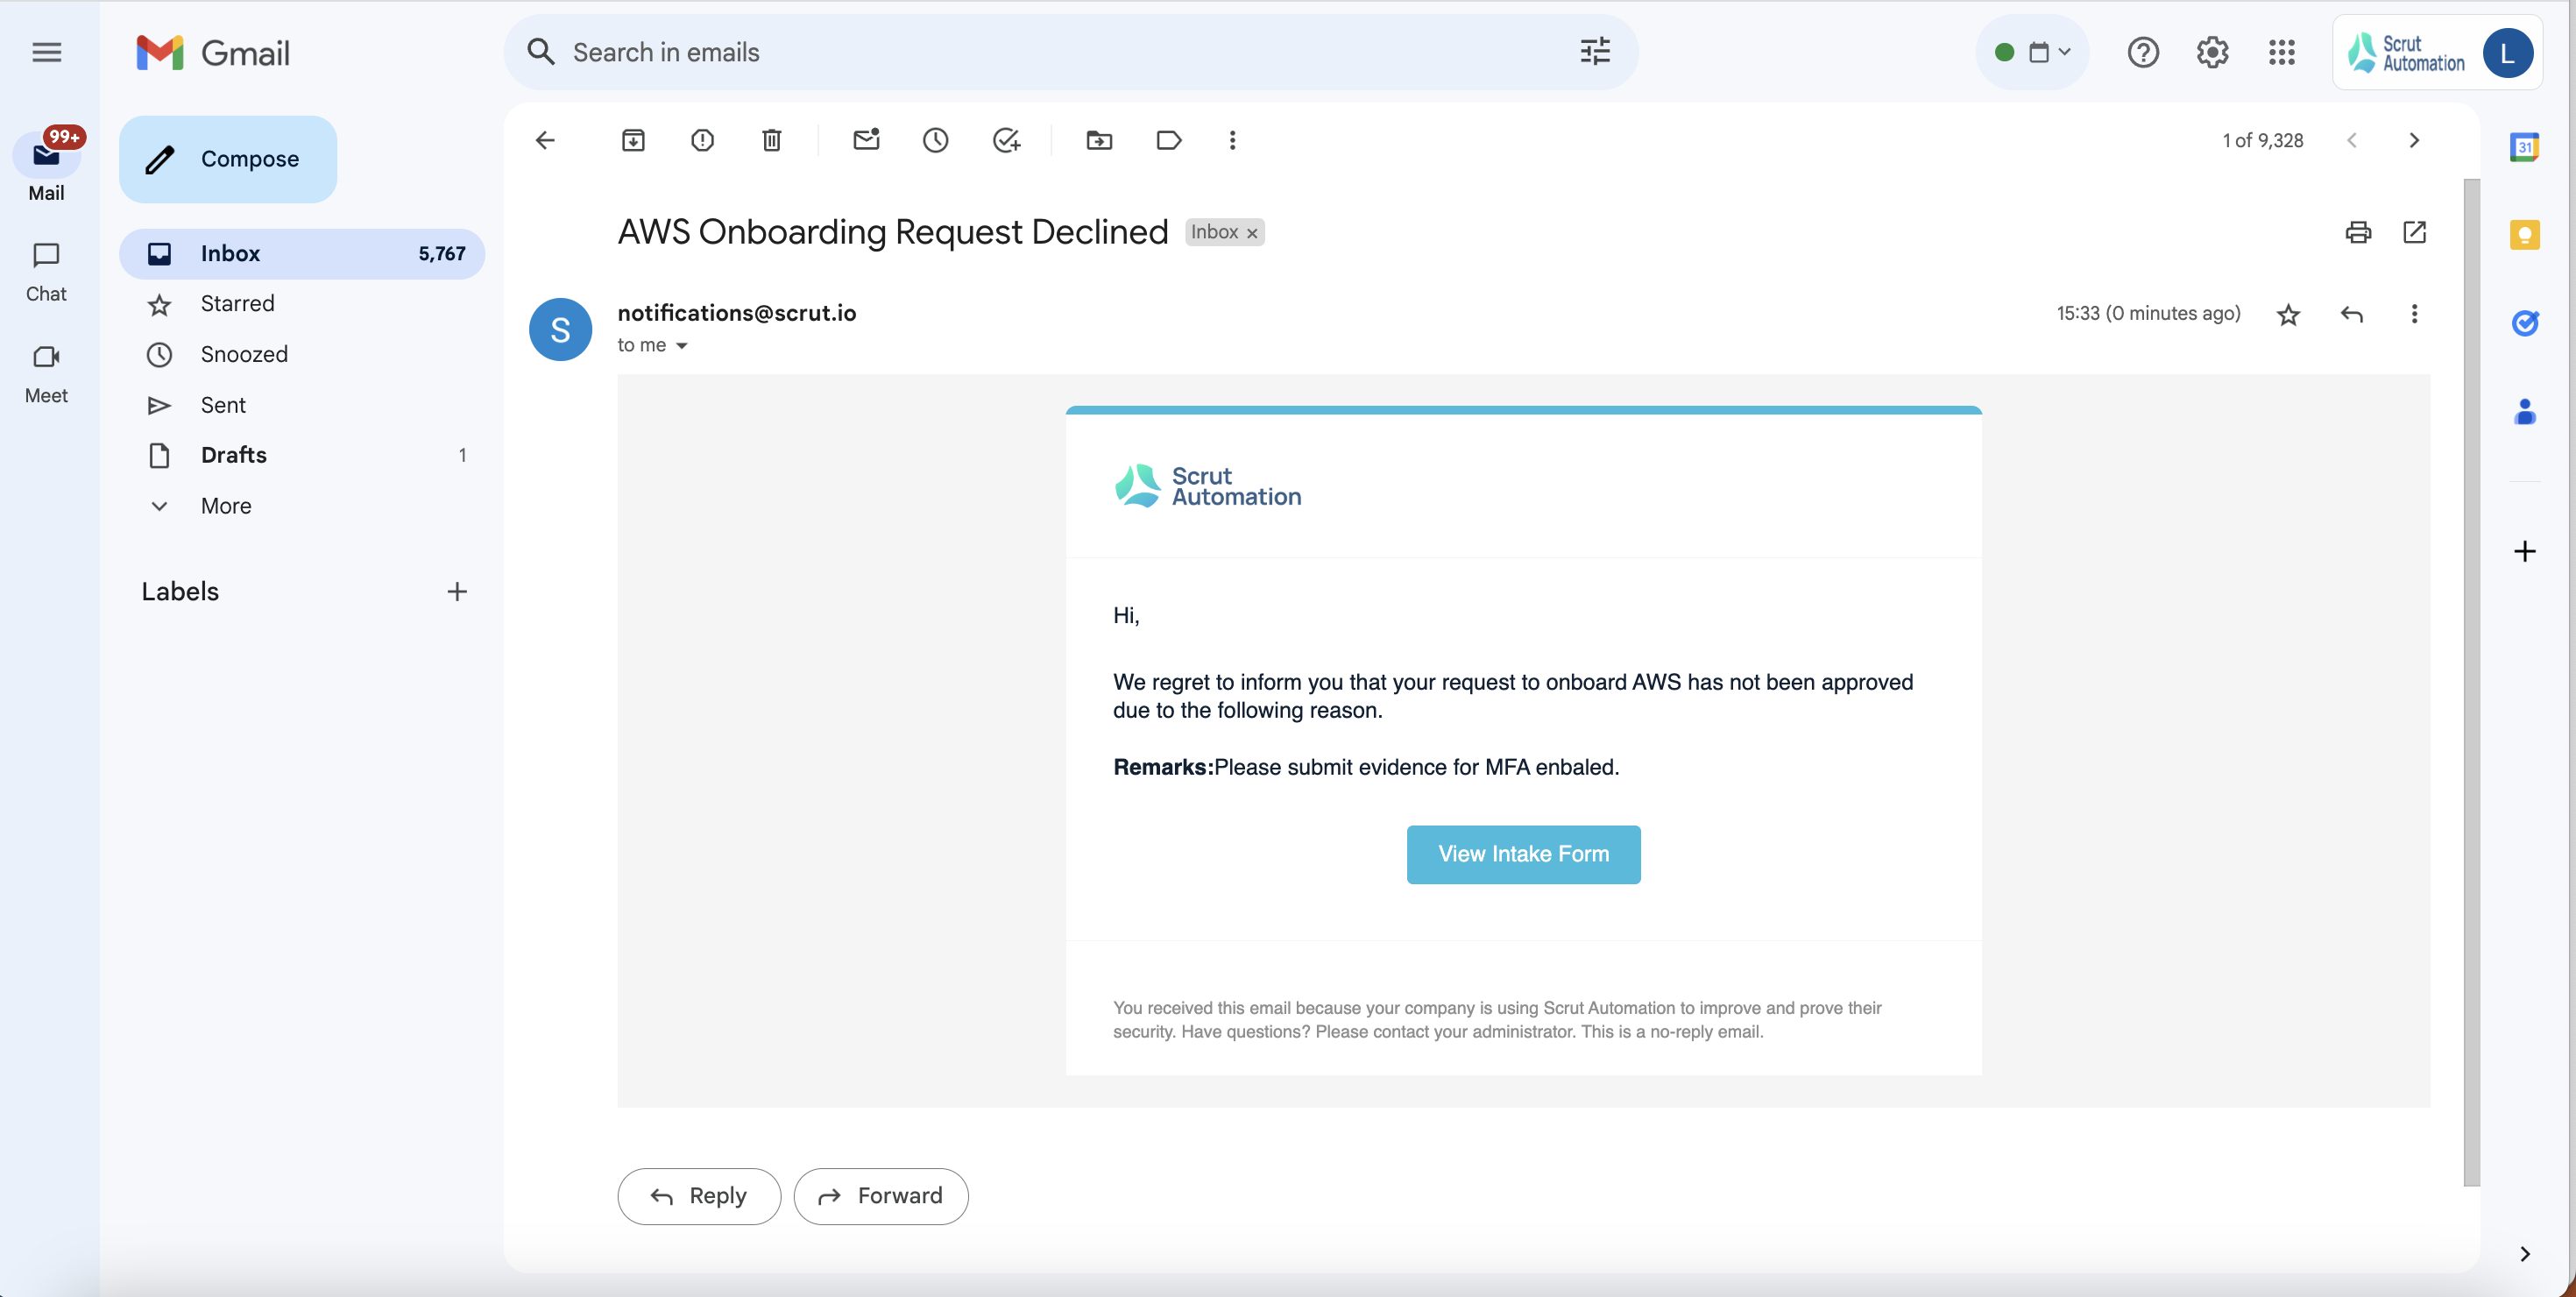Create new label with plus icon
This screenshot has height=1297, width=2576.
(457, 592)
